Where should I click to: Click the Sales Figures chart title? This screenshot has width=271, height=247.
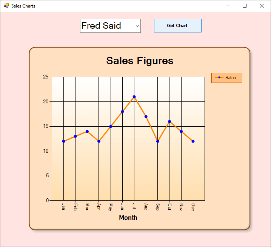pos(140,61)
